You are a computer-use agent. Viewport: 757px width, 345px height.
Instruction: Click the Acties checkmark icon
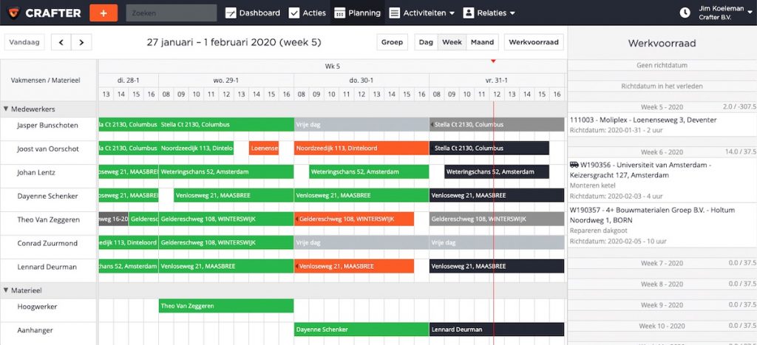[294, 13]
